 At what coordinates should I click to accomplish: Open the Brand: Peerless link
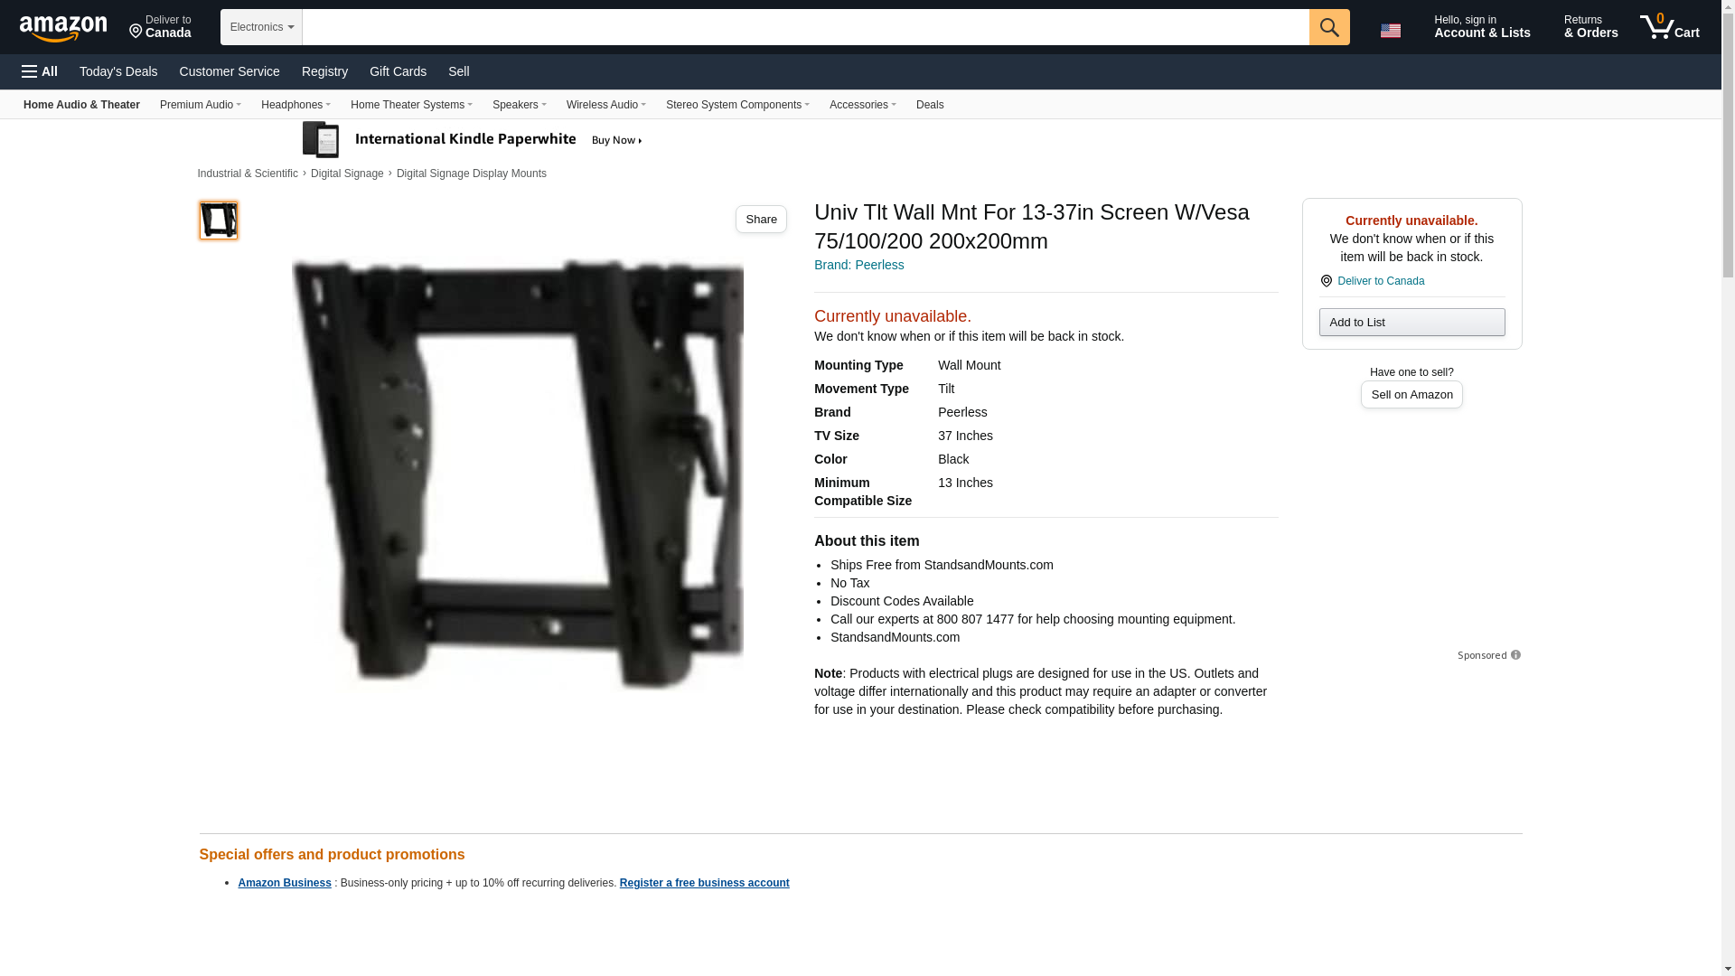(858, 265)
